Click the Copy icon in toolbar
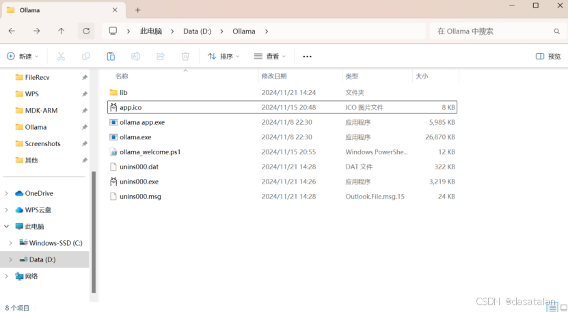 click(x=86, y=56)
